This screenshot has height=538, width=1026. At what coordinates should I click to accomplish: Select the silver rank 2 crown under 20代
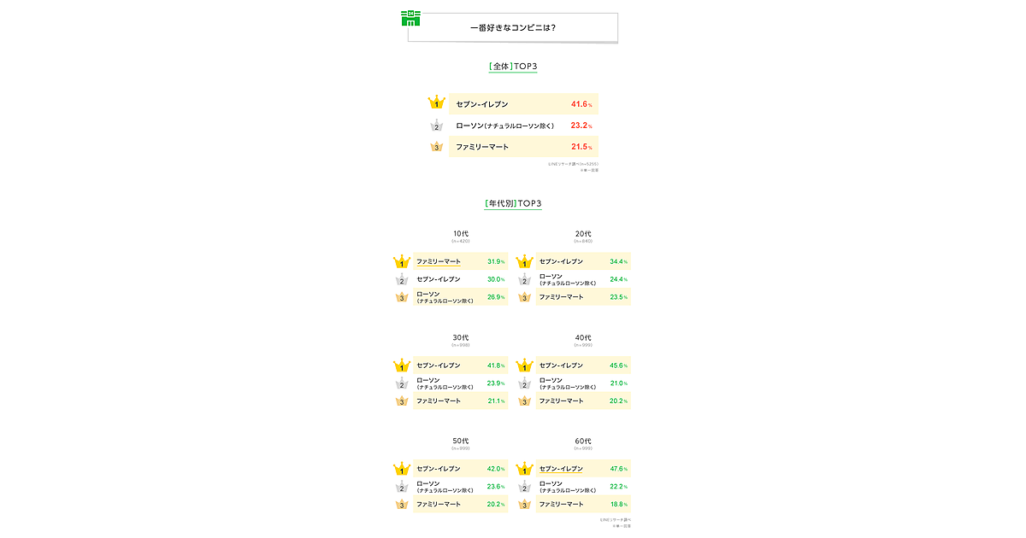(x=524, y=280)
